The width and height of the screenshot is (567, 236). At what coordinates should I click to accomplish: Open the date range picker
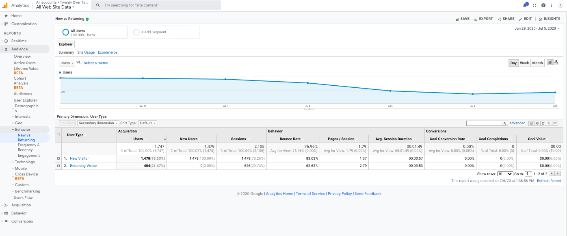pyautogui.click(x=537, y=28)
